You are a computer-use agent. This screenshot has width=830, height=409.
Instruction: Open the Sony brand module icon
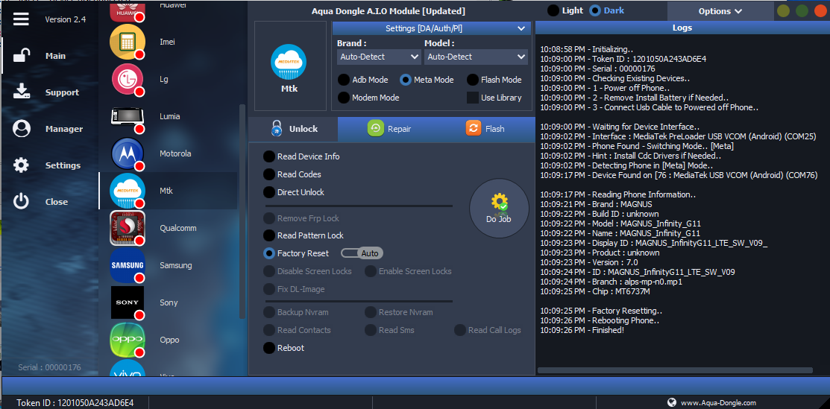pos(127,302)
